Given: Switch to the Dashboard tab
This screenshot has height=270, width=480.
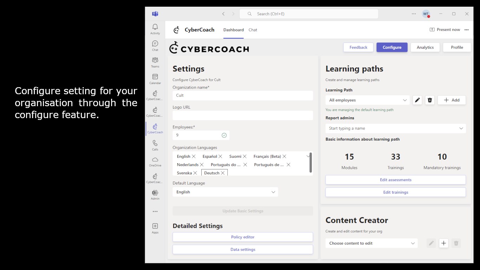Looking at the screenshot, I should 234,30.
